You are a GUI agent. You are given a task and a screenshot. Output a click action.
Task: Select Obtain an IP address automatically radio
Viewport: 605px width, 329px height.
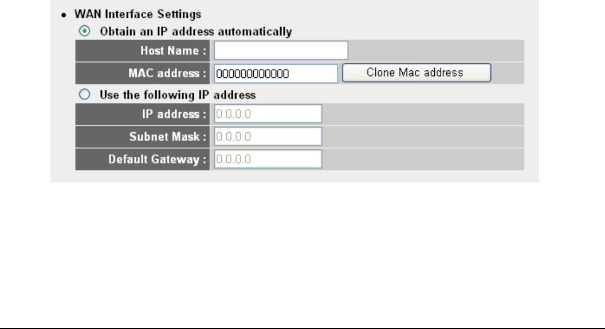tap(84, 31)
